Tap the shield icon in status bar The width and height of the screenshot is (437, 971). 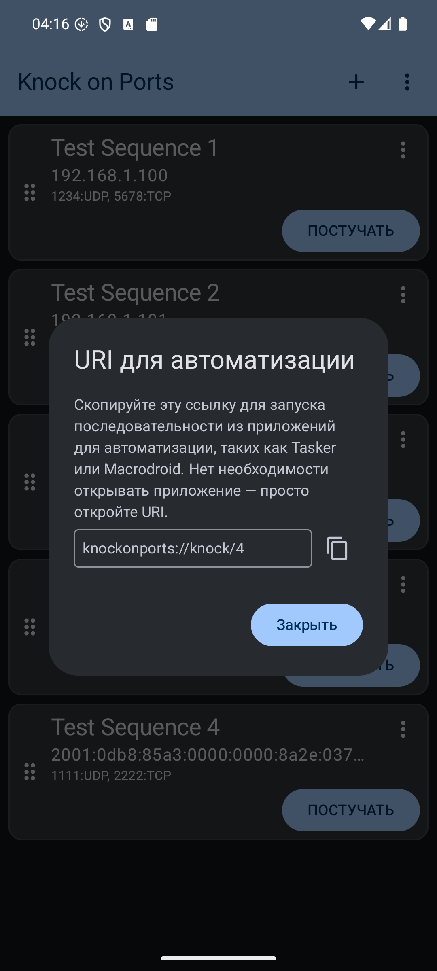pos(105,25)
